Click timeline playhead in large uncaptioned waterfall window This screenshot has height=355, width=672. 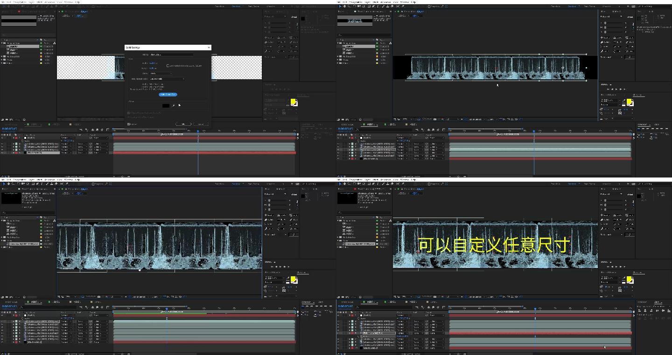point(167,308)
